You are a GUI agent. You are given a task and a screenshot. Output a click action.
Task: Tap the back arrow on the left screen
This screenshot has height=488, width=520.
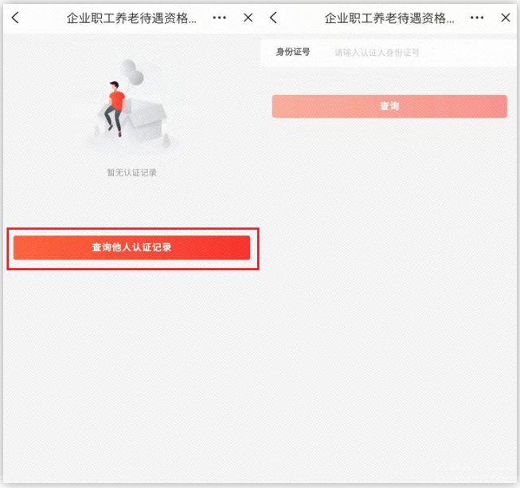point(15,18)
